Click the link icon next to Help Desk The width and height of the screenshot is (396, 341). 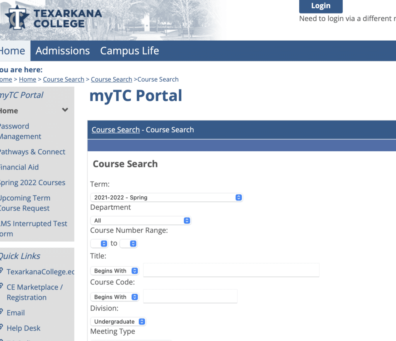coord(2,327)
